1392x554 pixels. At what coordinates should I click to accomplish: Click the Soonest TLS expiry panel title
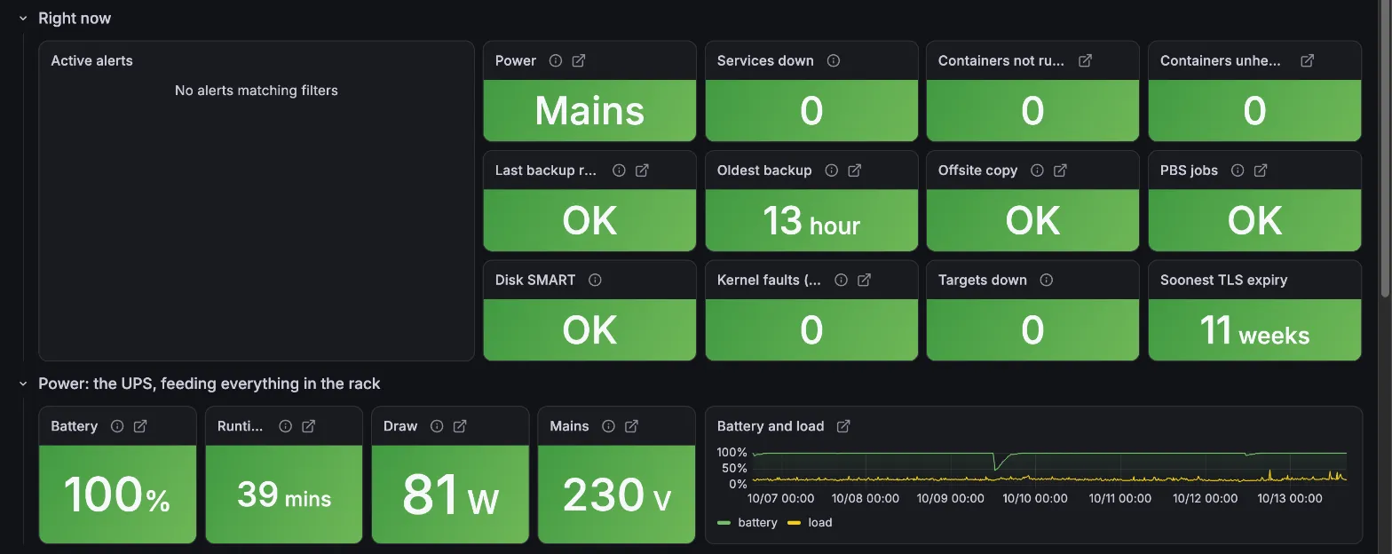pyautogui.click(x=1223, y=280)
